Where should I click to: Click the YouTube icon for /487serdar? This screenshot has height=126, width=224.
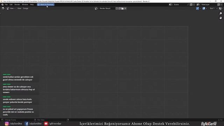[46, 124]
